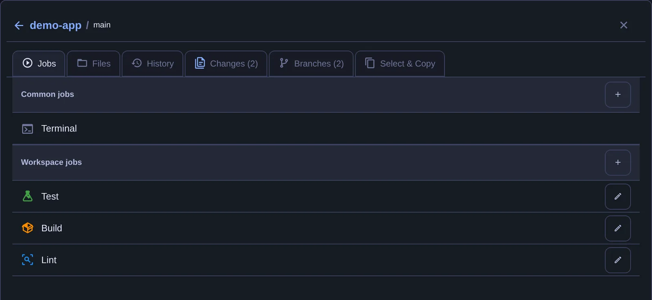The image size is (652, 300).
Task: Run the Lint job
Action: pos(308,260)
